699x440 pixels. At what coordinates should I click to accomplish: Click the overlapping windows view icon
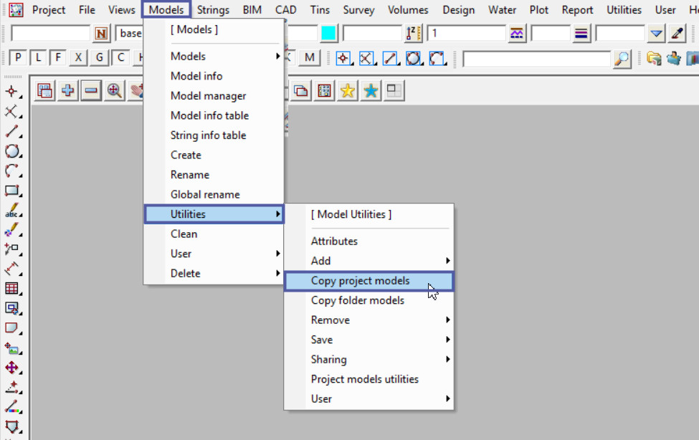(x=301, y=91)
